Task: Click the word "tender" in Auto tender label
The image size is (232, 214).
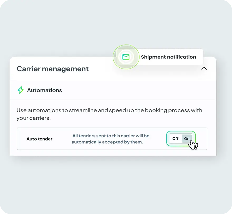Action: 45,139
